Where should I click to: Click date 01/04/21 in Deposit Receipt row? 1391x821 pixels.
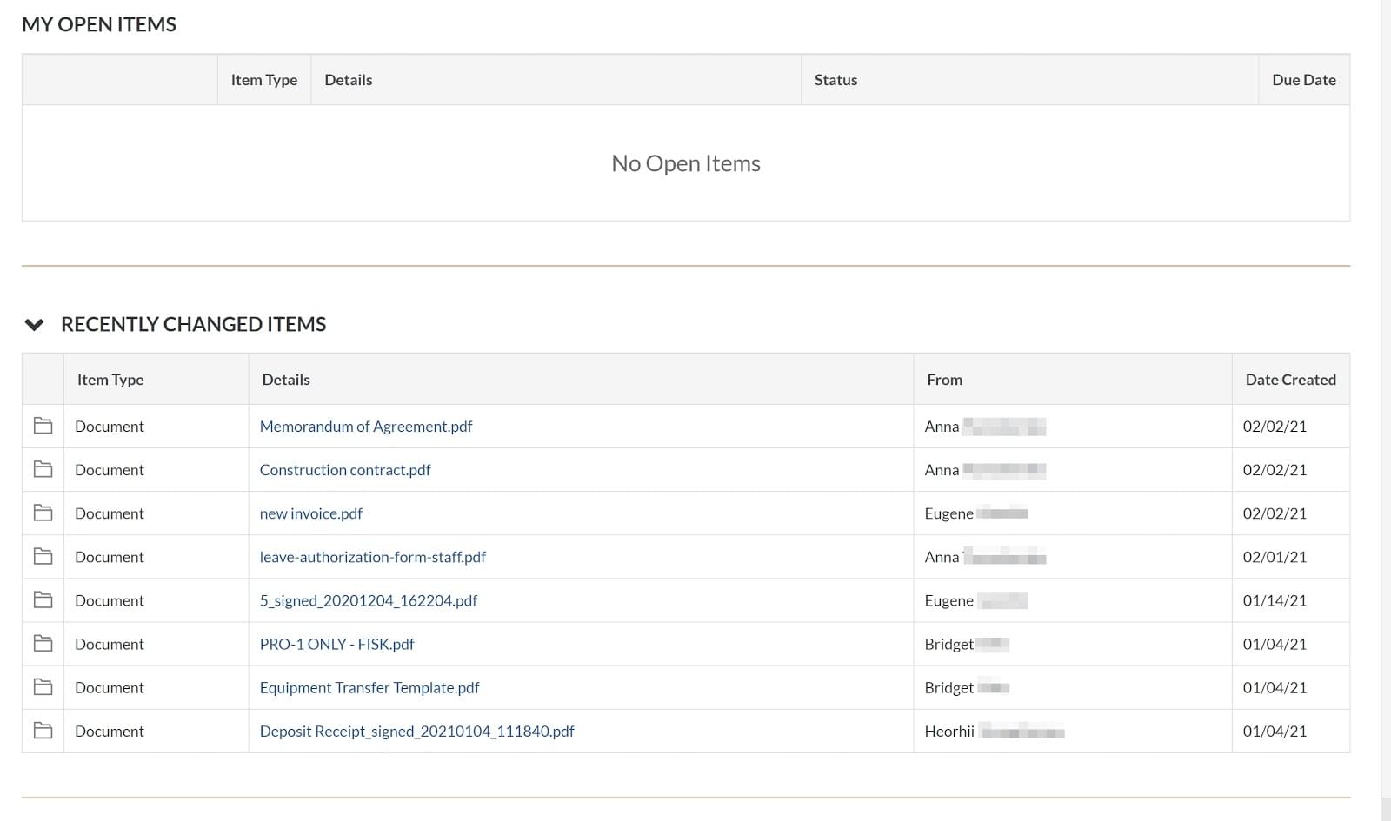click(1275, 732)
